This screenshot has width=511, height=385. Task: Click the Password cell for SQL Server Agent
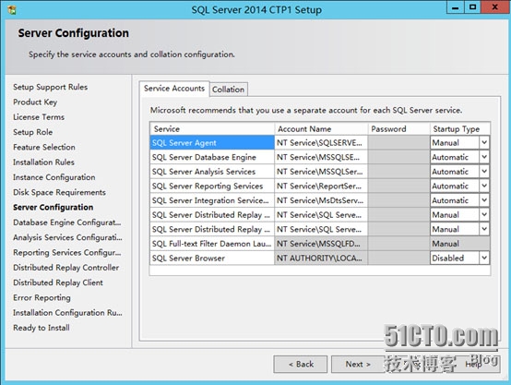click(398, 142)
